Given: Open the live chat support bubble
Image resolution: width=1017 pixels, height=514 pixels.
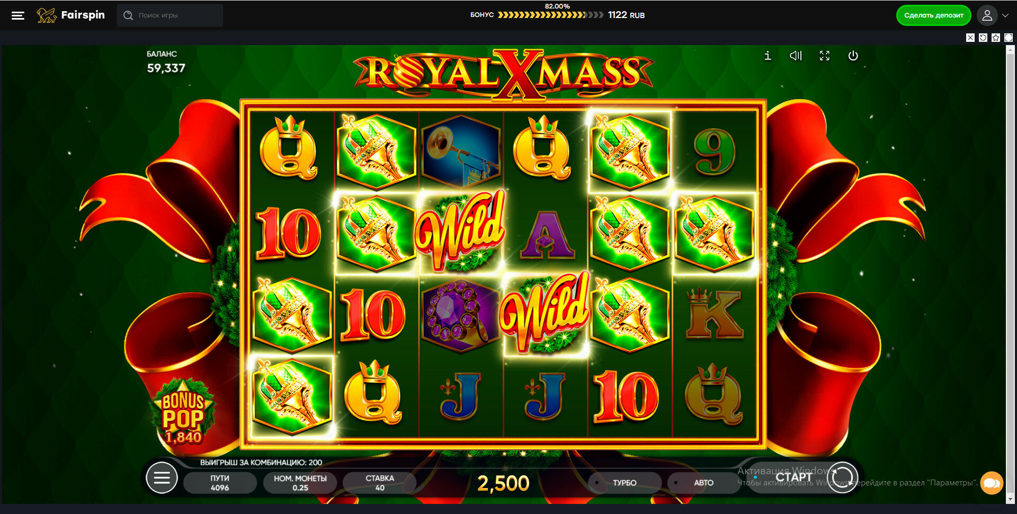Looking at the screenshot, I should (992, 483).
